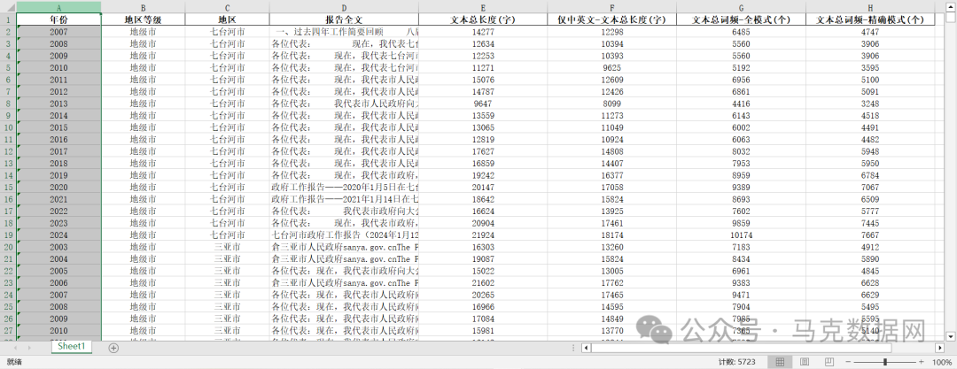Open the Sheet1 tab

click(74, 346)
